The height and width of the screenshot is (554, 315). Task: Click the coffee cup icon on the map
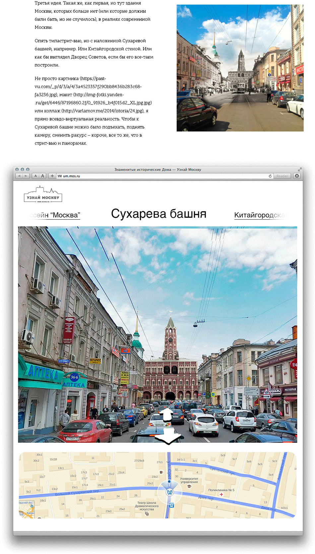161,472
